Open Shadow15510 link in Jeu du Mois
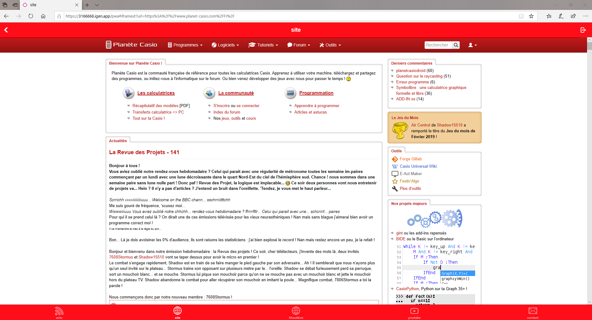 click(450, 125)
